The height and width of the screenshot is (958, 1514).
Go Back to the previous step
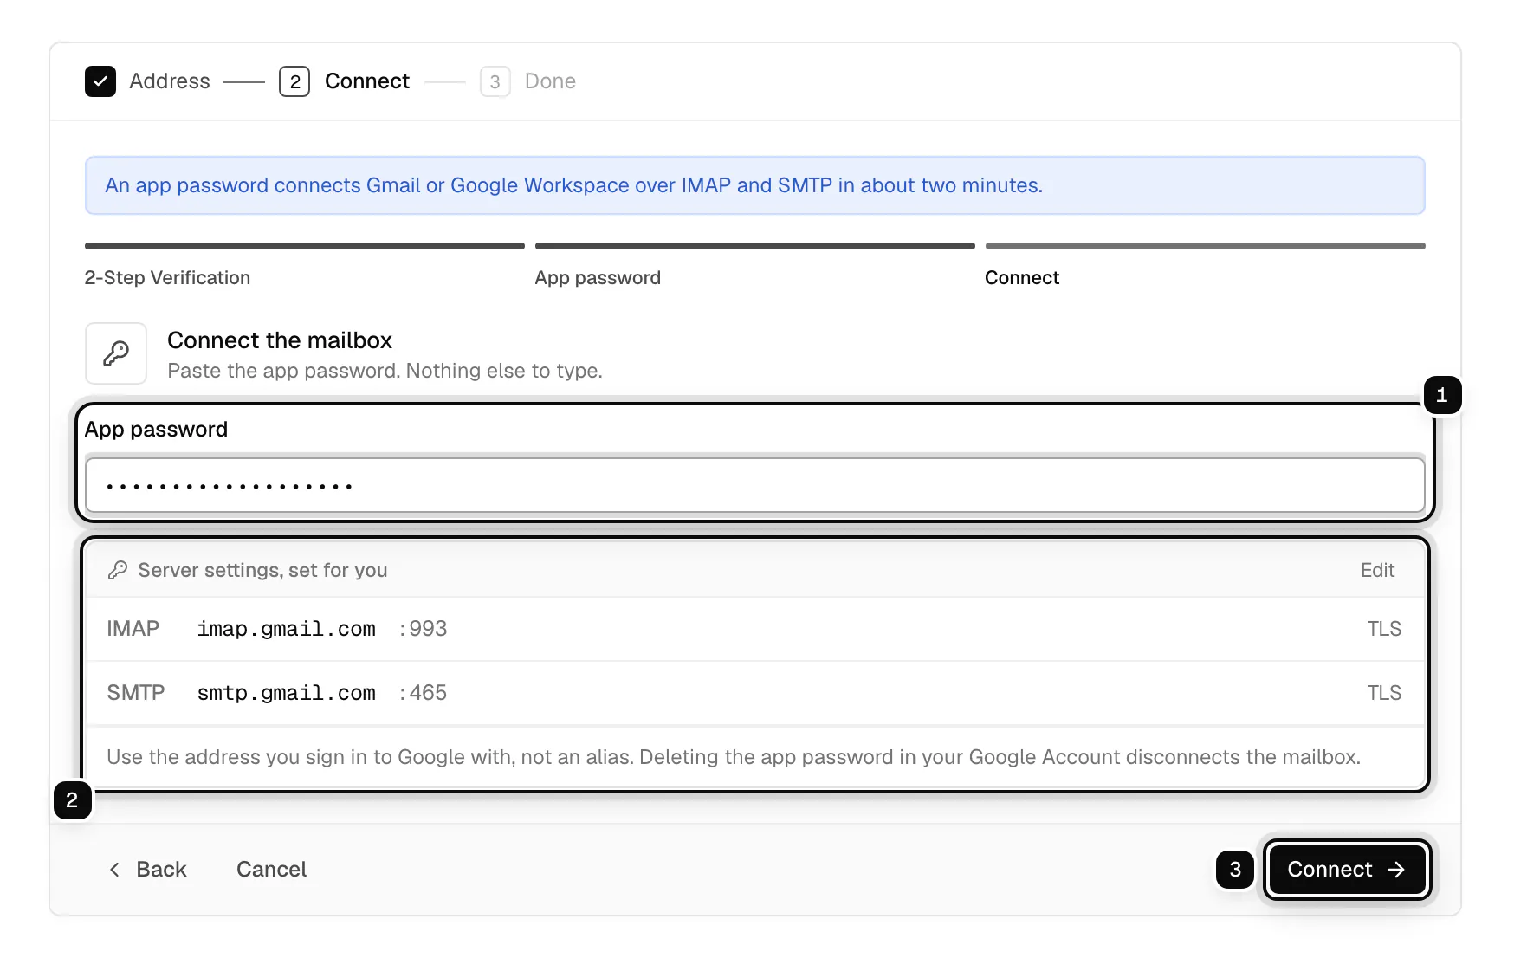tap(147, 870)
